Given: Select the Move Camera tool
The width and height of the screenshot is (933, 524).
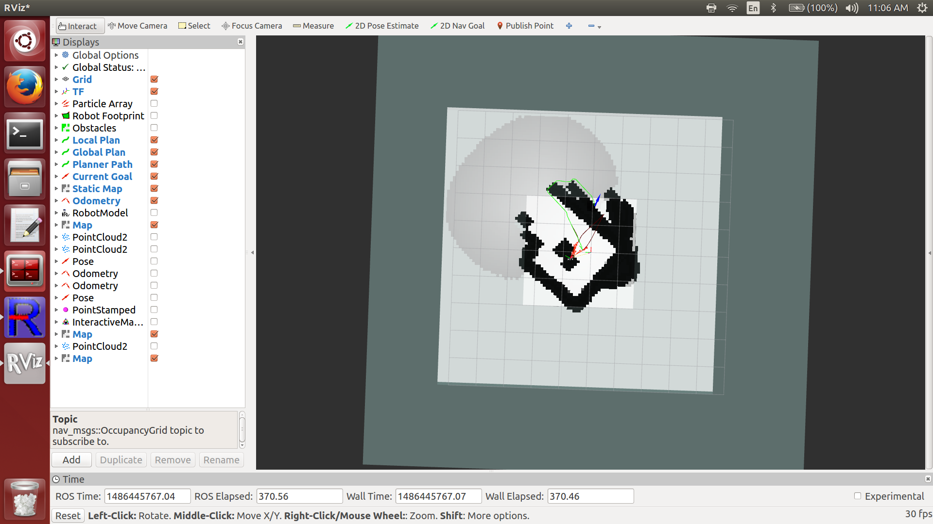Looking at the screenshot, I should [x=138, y=26].
